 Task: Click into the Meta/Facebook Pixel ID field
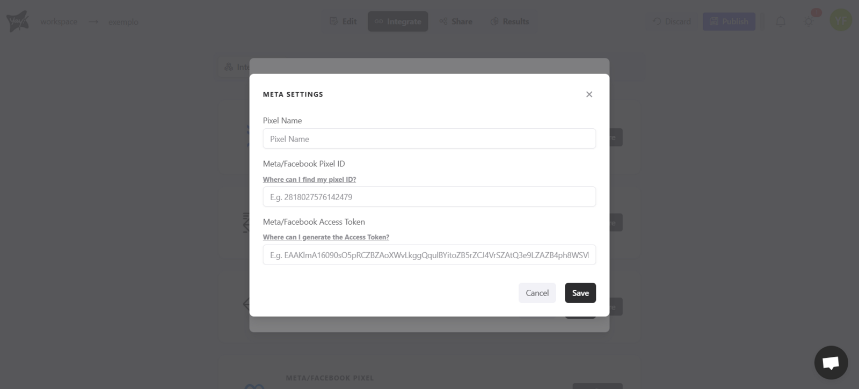pyautogui.click(x=429, y=197)
